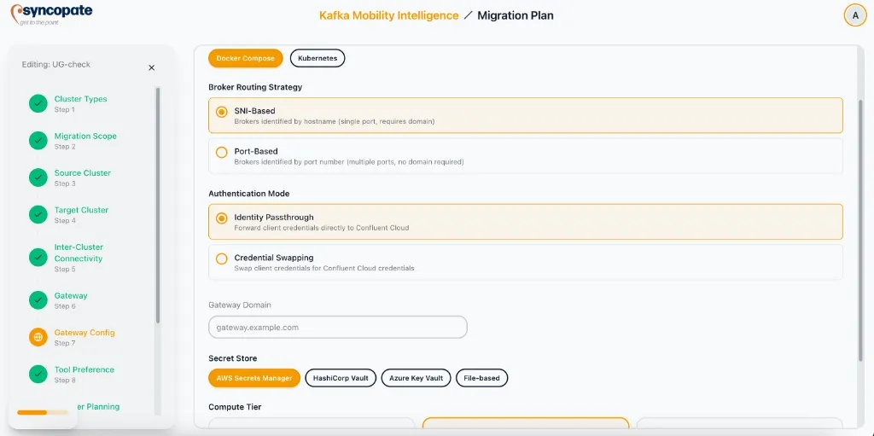The height and width of the screenshot is (436, 874).
Task: Go to Source Cluster step
Action: (83, 173)
